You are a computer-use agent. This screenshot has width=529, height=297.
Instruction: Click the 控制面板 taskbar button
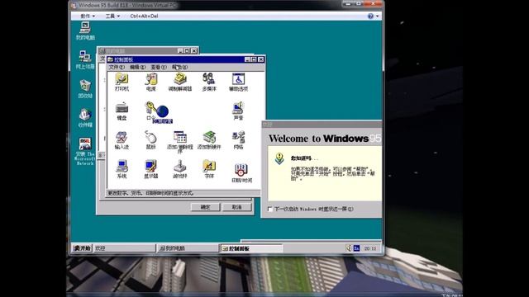click(x=251, y=248)
